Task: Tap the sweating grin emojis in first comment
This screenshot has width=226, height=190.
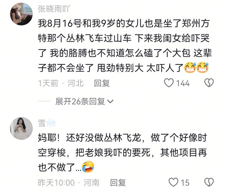Action: [197, 67]
